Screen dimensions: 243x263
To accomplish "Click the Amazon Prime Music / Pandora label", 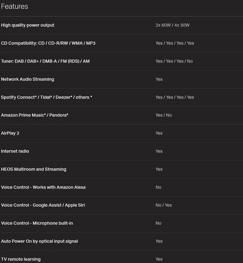I will (34, 115).
